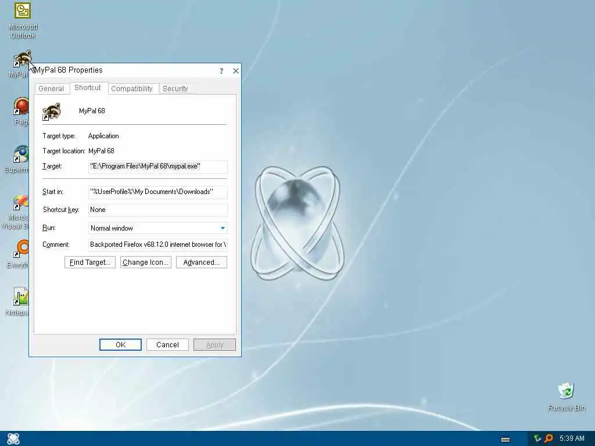Click the 'Application' target type text
The height and width of the screenshot is (446, 595).
pyautogui.click(x=103, y=136)
